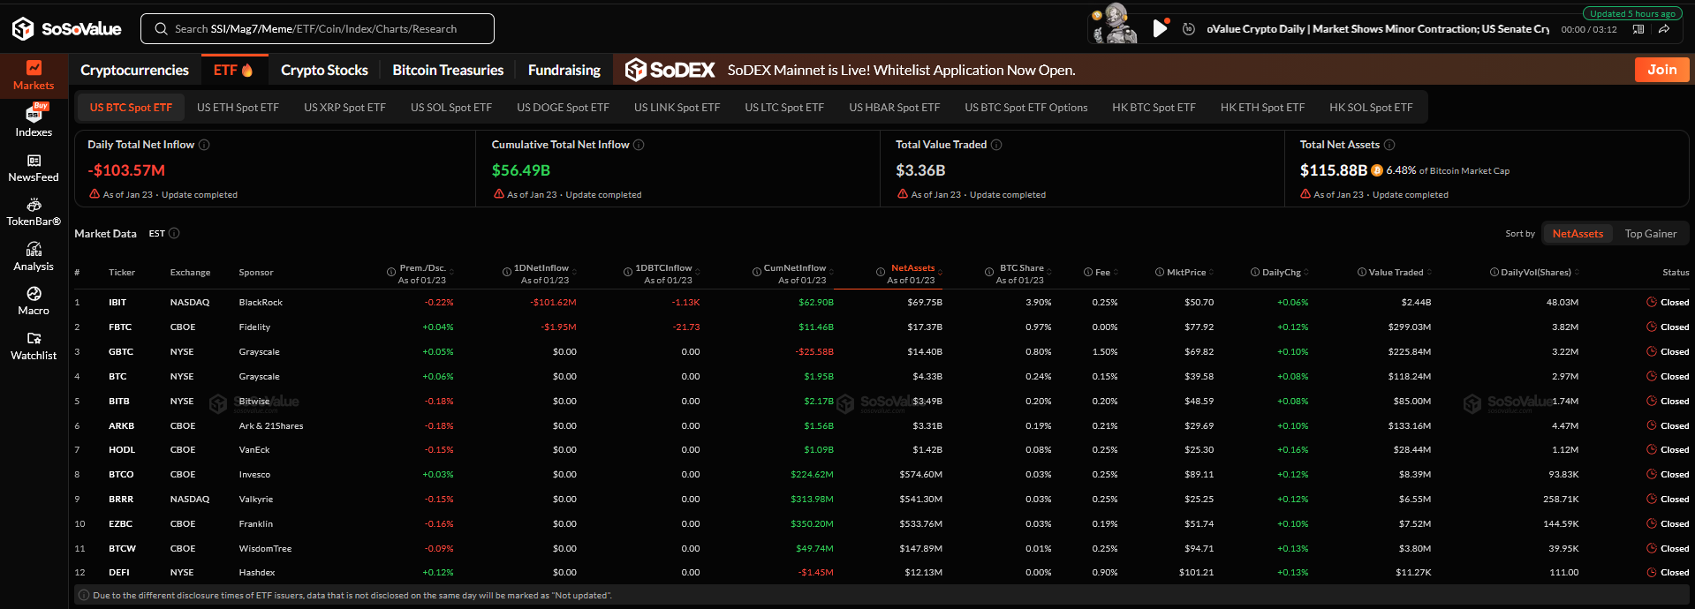Sort by MktPrice column header
Image resolution: width=1695 pixels, height=609 pixels.
(x=1185, y=272)
